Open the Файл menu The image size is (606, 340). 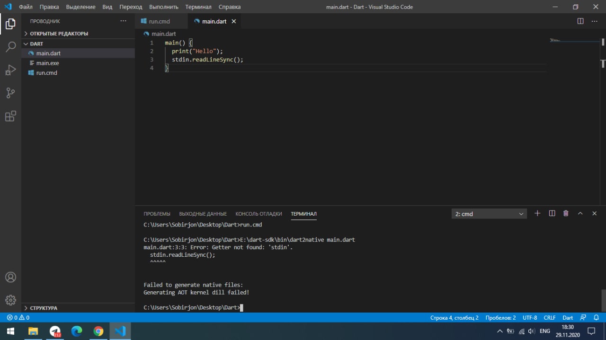(x=26, y=7)
